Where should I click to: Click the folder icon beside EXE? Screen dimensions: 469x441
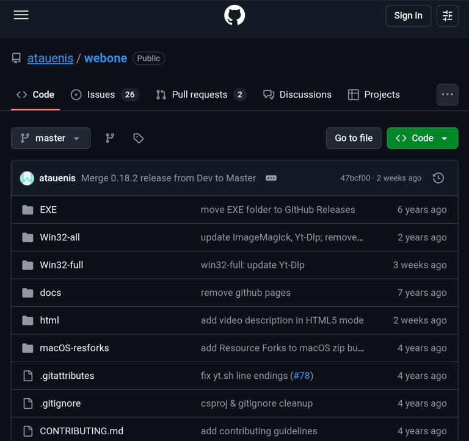28,210
